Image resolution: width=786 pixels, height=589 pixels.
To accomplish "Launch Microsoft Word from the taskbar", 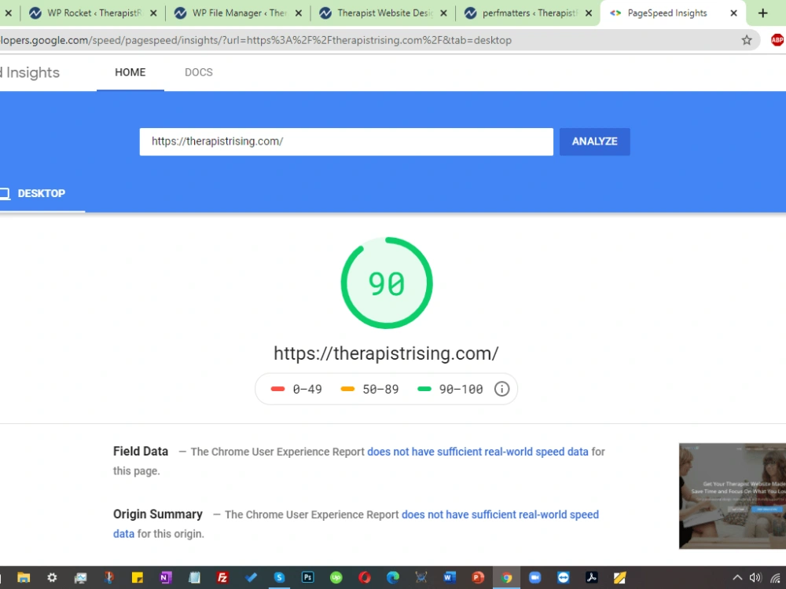I will point(450,577).
